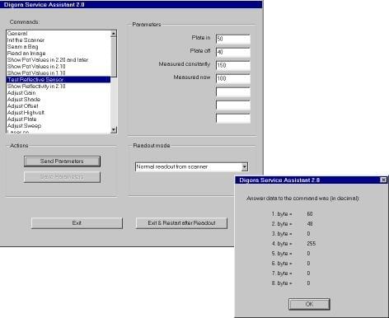The width and height of the screenshot is (389, 318).
Task: Click the commands list scrollbar thumb
Action: pos(114,57)
